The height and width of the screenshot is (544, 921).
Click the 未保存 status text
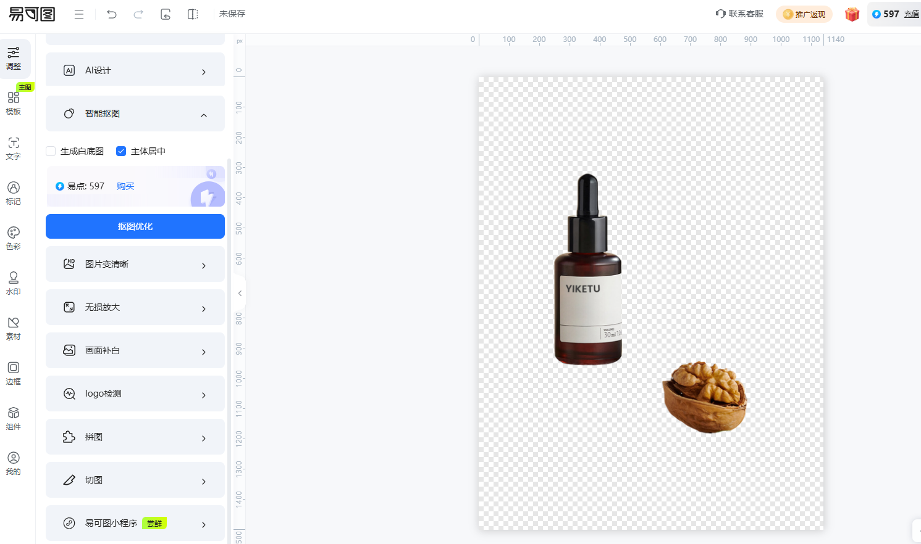(232, 14)
